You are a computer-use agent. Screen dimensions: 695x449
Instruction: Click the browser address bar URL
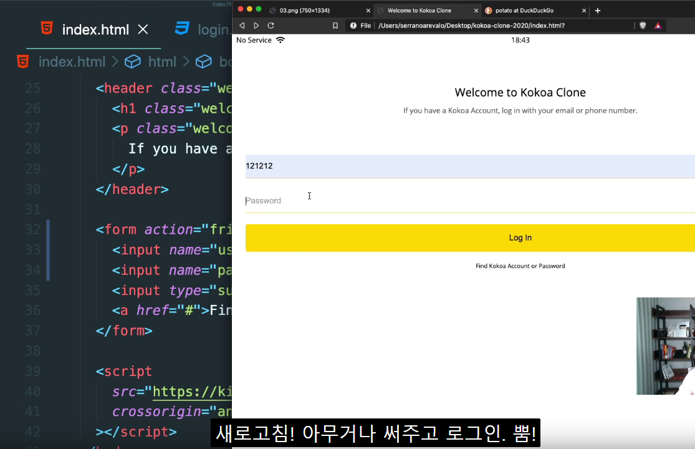pos(471,26)
